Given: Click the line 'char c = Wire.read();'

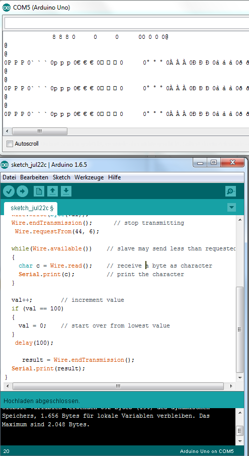Looking at the screenshot, I should pos(55,266).
